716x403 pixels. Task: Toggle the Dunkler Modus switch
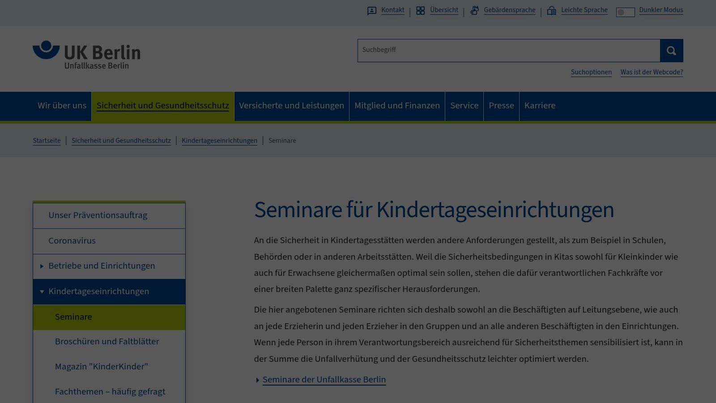tap(625, 12)
